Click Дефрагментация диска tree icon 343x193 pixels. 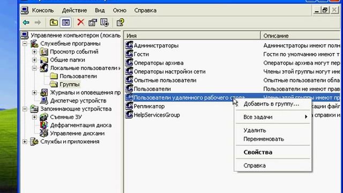click(x=44, y=125)
